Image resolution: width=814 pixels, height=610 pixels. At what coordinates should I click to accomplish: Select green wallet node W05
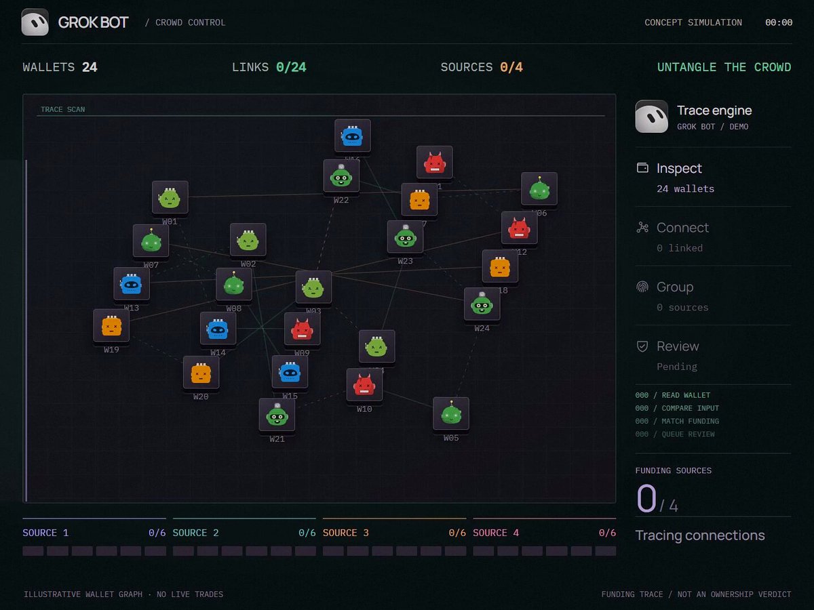click(x=451, y=414)
